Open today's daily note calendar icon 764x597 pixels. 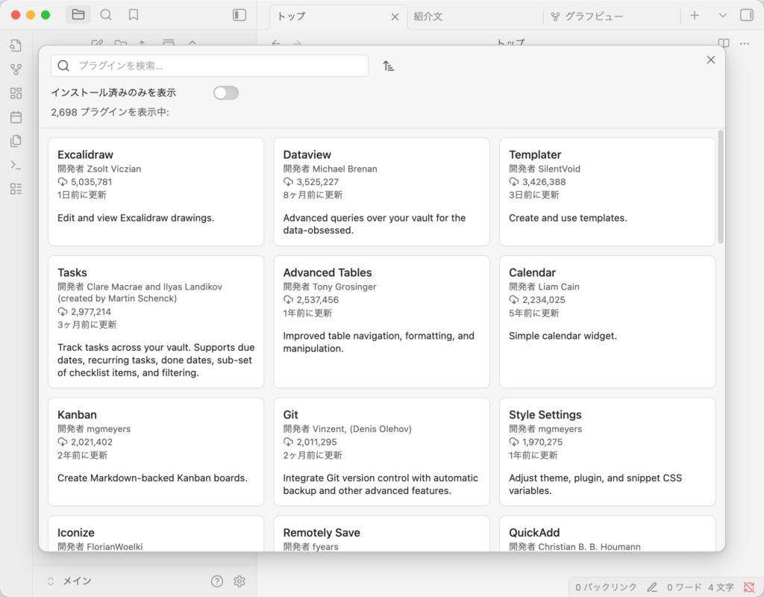(x=16, y=117)
